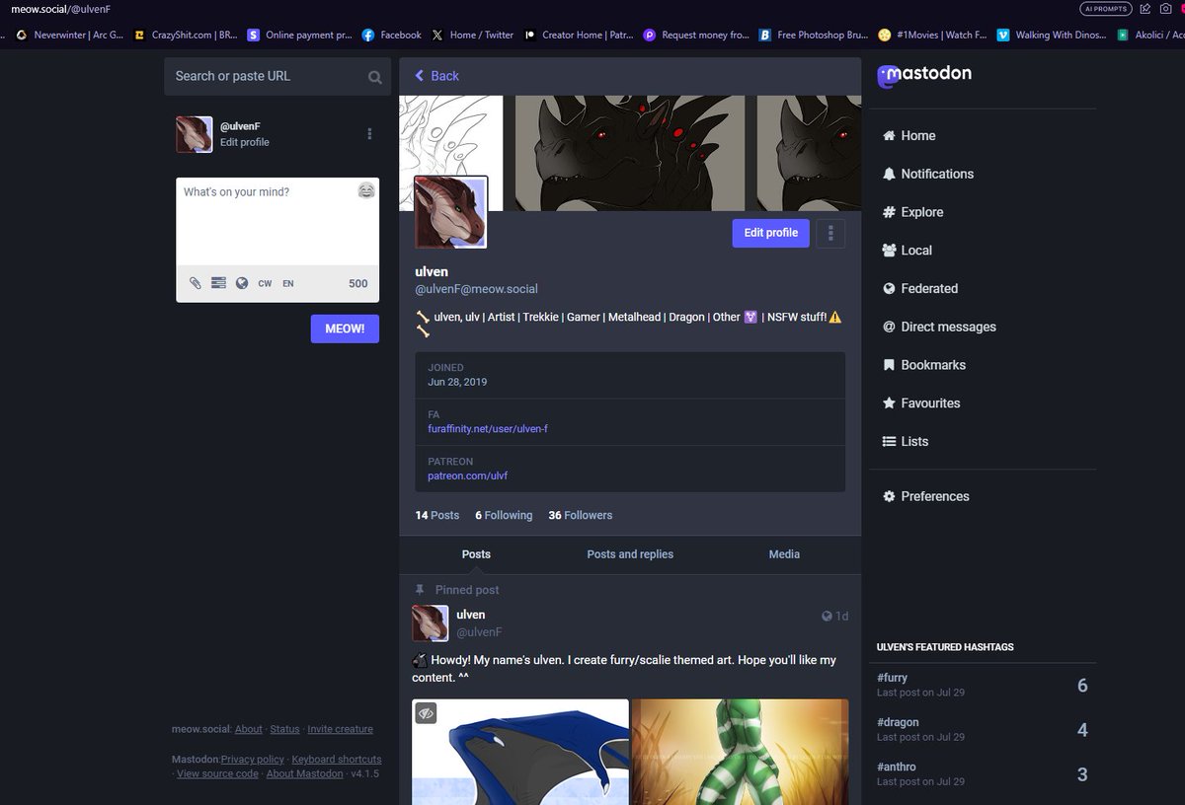This screenshot has width=1185, height=805.
Task: Open the Home / Twitter bookmark
Action: [473, 35]
